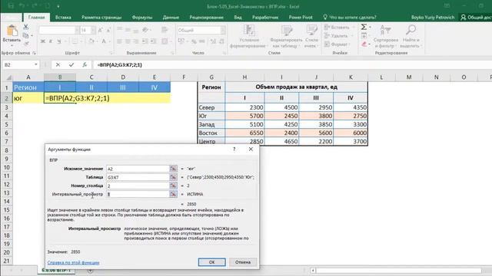Toggle the wrap text icon
The image size is (492, 276).
165,30
